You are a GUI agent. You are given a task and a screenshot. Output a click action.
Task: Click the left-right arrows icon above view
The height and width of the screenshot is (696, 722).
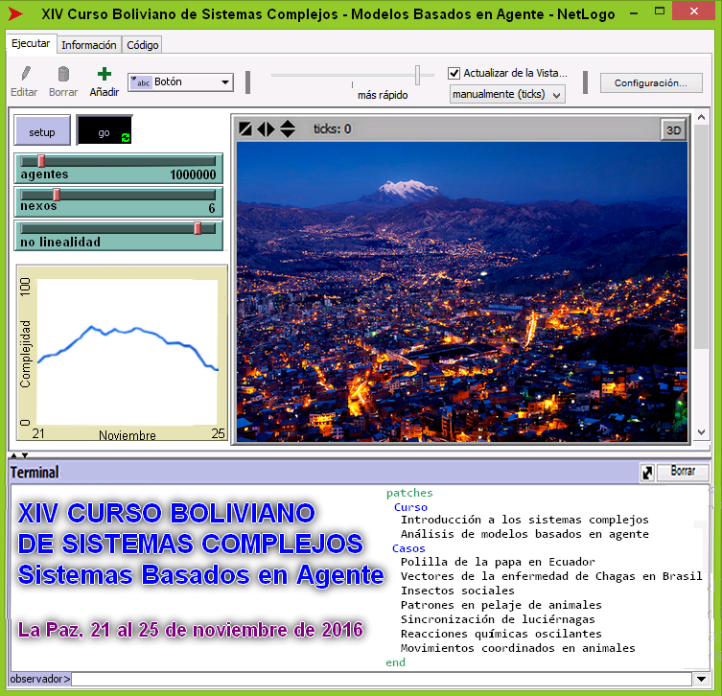[x=266, y=129]
